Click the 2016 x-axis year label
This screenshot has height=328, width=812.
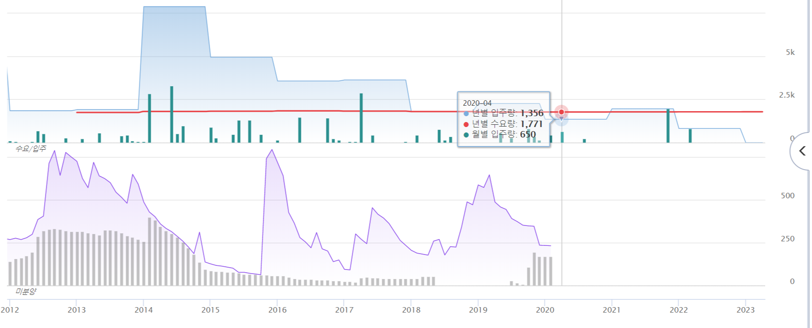277,310
